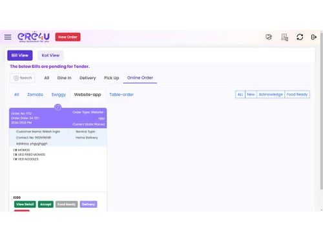Screen dimensions: 323x242
Task: Open the bill receipt icon in header
Action: tap(284, 37)
